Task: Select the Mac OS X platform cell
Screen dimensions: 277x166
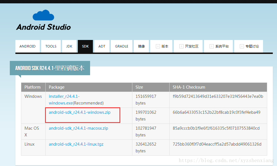Action: 33,132
